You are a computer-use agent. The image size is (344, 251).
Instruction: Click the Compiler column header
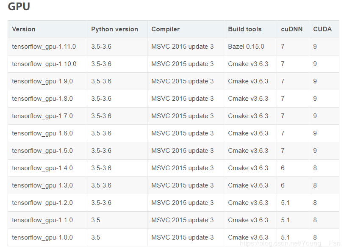point(165,29)
